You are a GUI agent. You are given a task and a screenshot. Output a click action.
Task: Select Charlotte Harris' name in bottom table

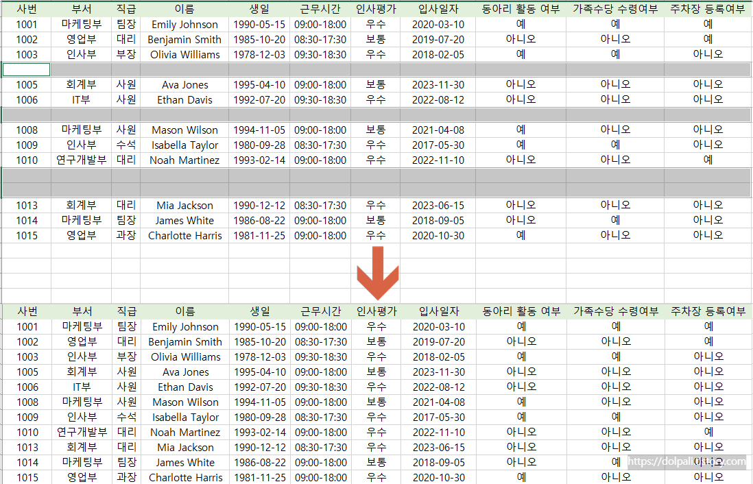[185, 477]
